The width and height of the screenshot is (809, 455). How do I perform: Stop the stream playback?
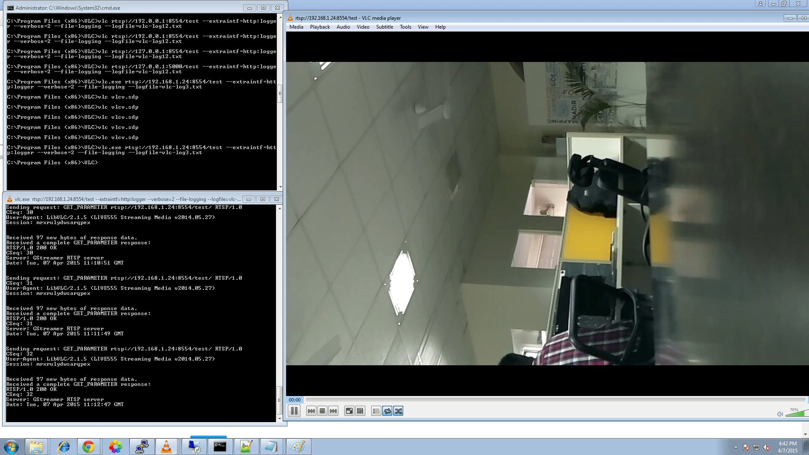(x=322, y=411)
